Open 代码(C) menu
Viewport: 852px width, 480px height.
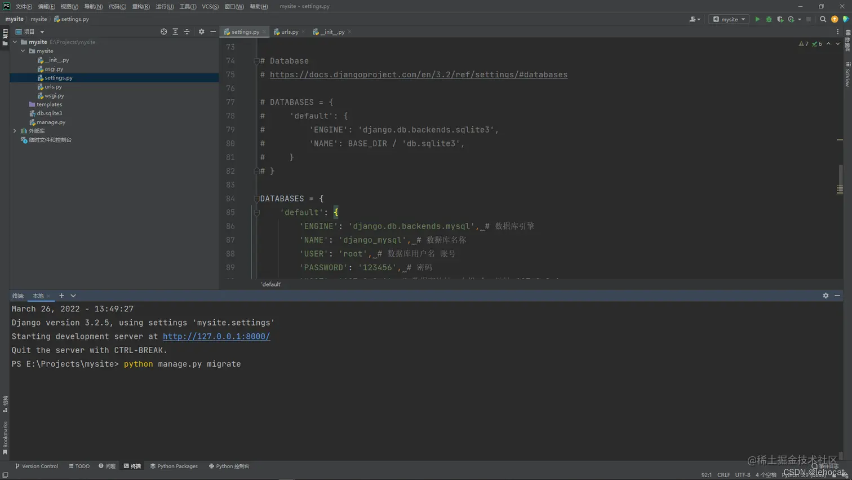point(117,6)
